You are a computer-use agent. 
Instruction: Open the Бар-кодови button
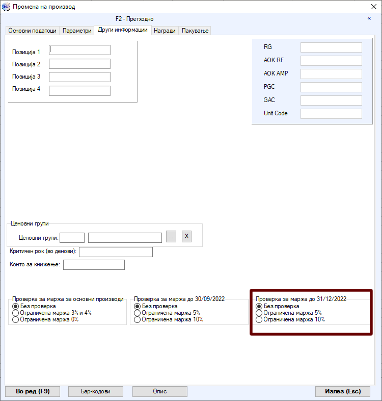point(96,391)
